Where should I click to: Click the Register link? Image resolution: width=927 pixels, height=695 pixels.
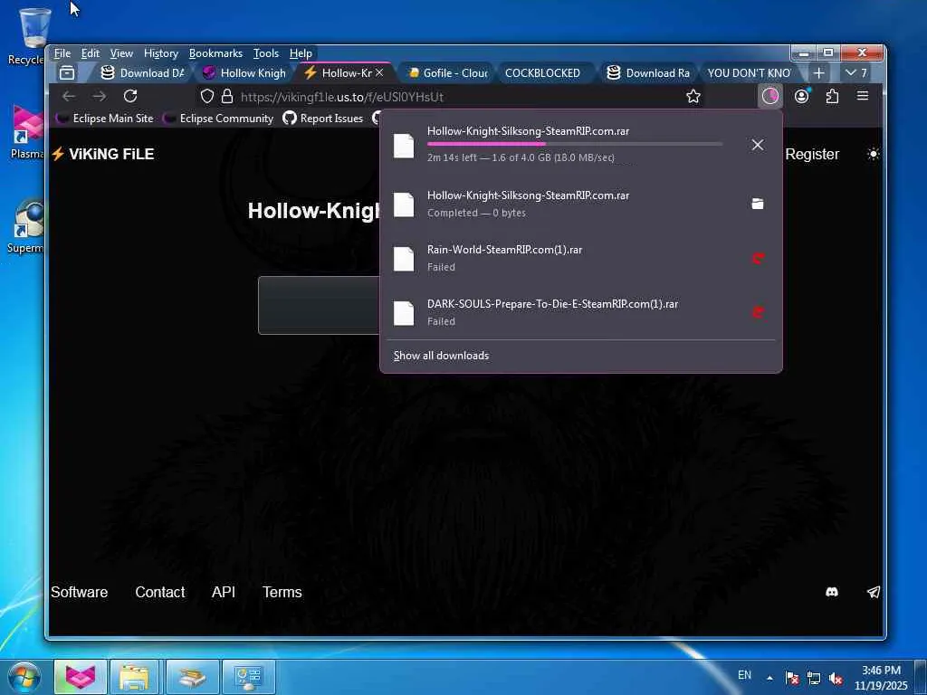click(x=812, y=154)
